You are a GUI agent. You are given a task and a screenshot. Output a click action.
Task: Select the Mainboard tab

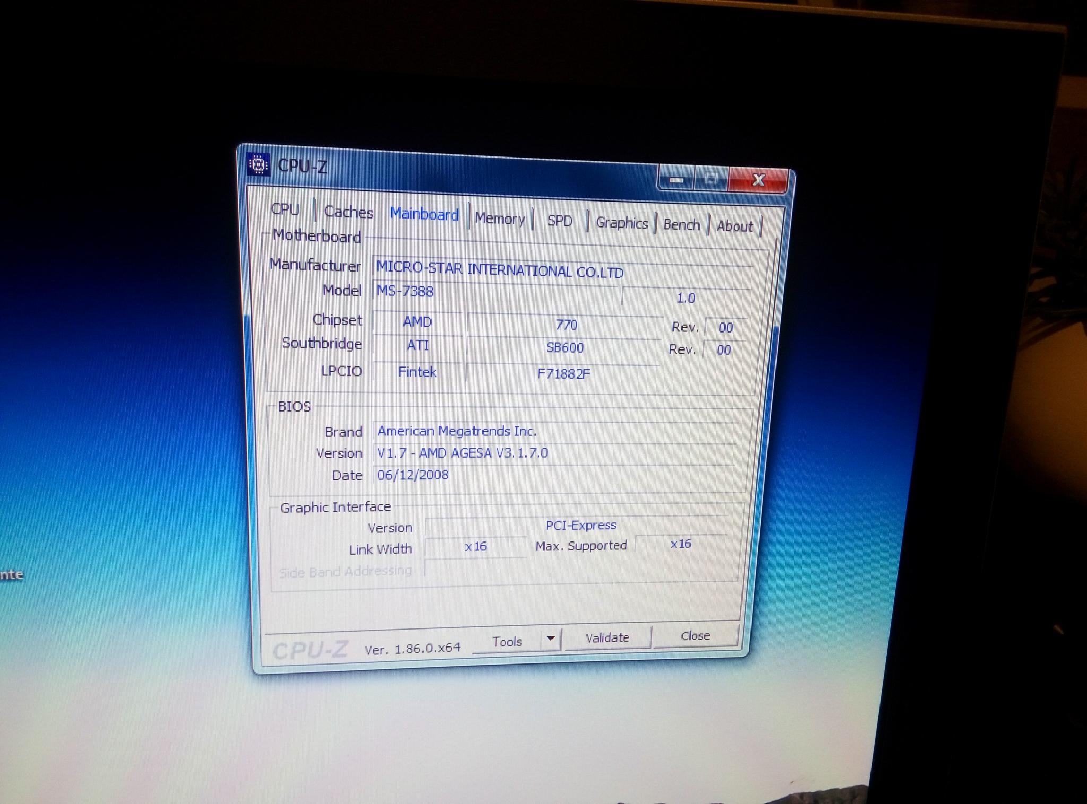pos(424,214)
